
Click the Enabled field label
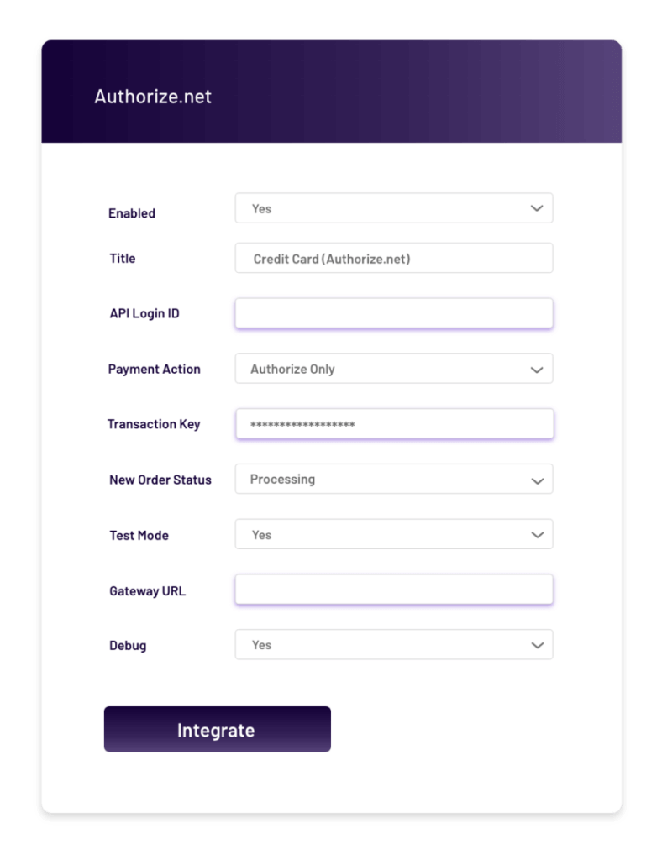point(132,212)
